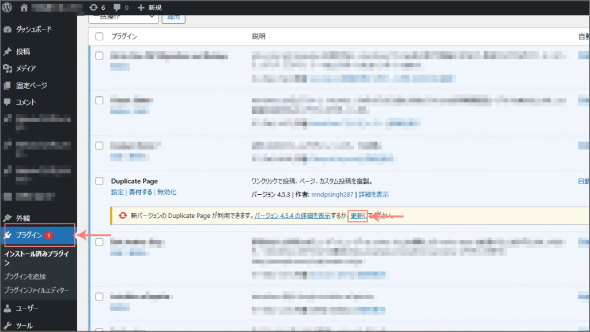The image size is (590, 332).
Task: Click the 固定ページ page icon
Action: pyautogui.click(x=7, y=85)
